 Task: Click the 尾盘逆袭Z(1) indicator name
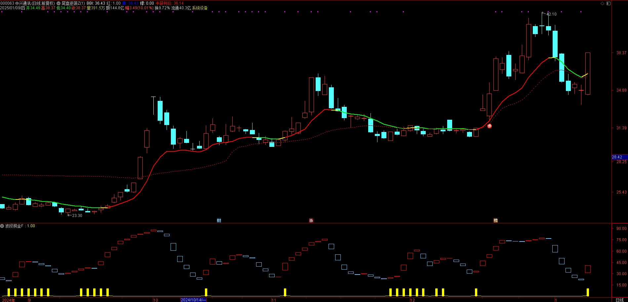click(73, 3)
